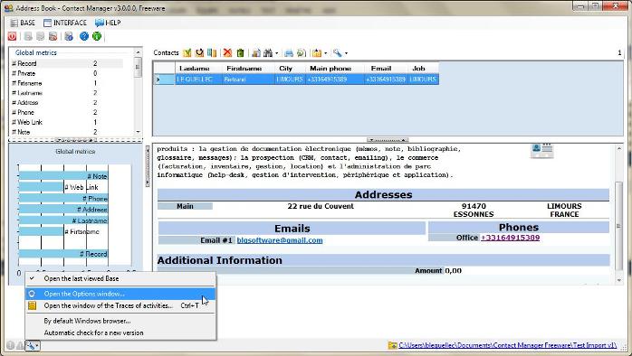
Task: Choose 'By default Windows browser...'
Action: coord(120,321)
